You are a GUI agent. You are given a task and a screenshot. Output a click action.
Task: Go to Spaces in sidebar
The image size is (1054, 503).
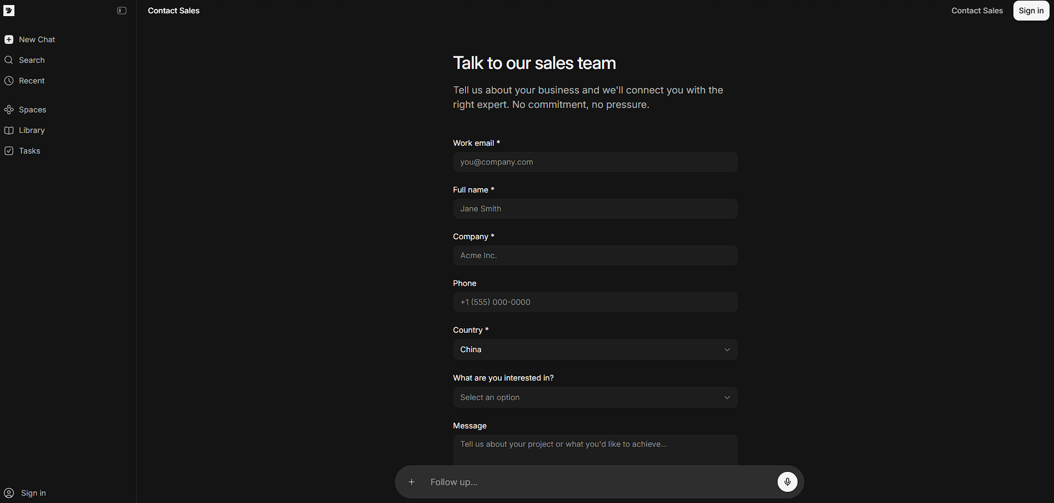[32, 110]
